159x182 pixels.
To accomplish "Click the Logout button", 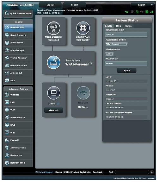I will tap(50, 5).
